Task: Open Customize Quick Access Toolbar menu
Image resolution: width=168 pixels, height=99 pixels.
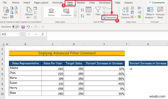Action: 43,27
